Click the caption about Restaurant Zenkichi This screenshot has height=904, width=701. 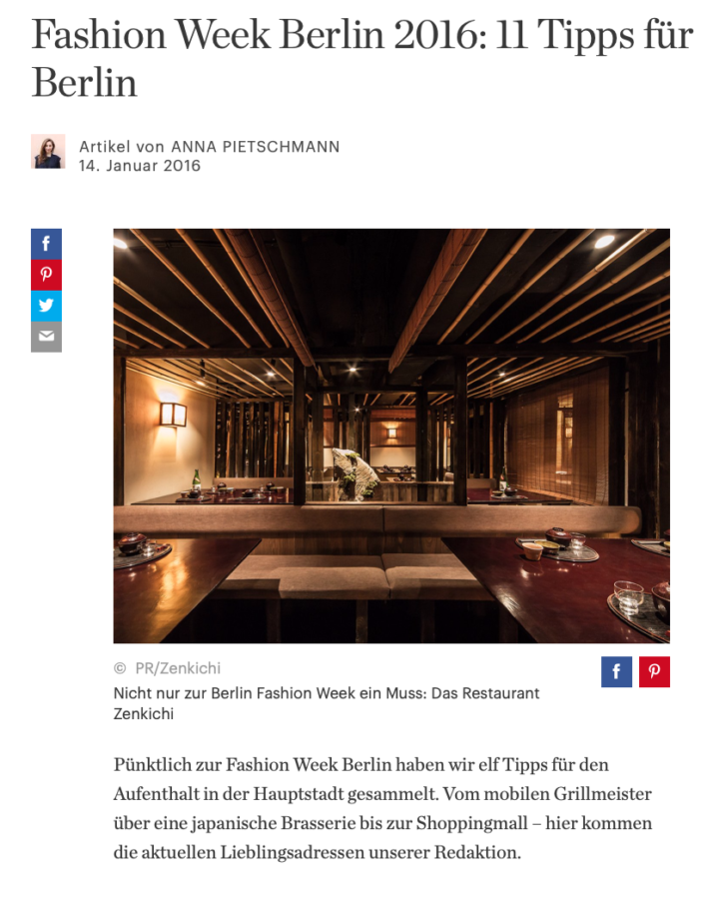(327, 703)
